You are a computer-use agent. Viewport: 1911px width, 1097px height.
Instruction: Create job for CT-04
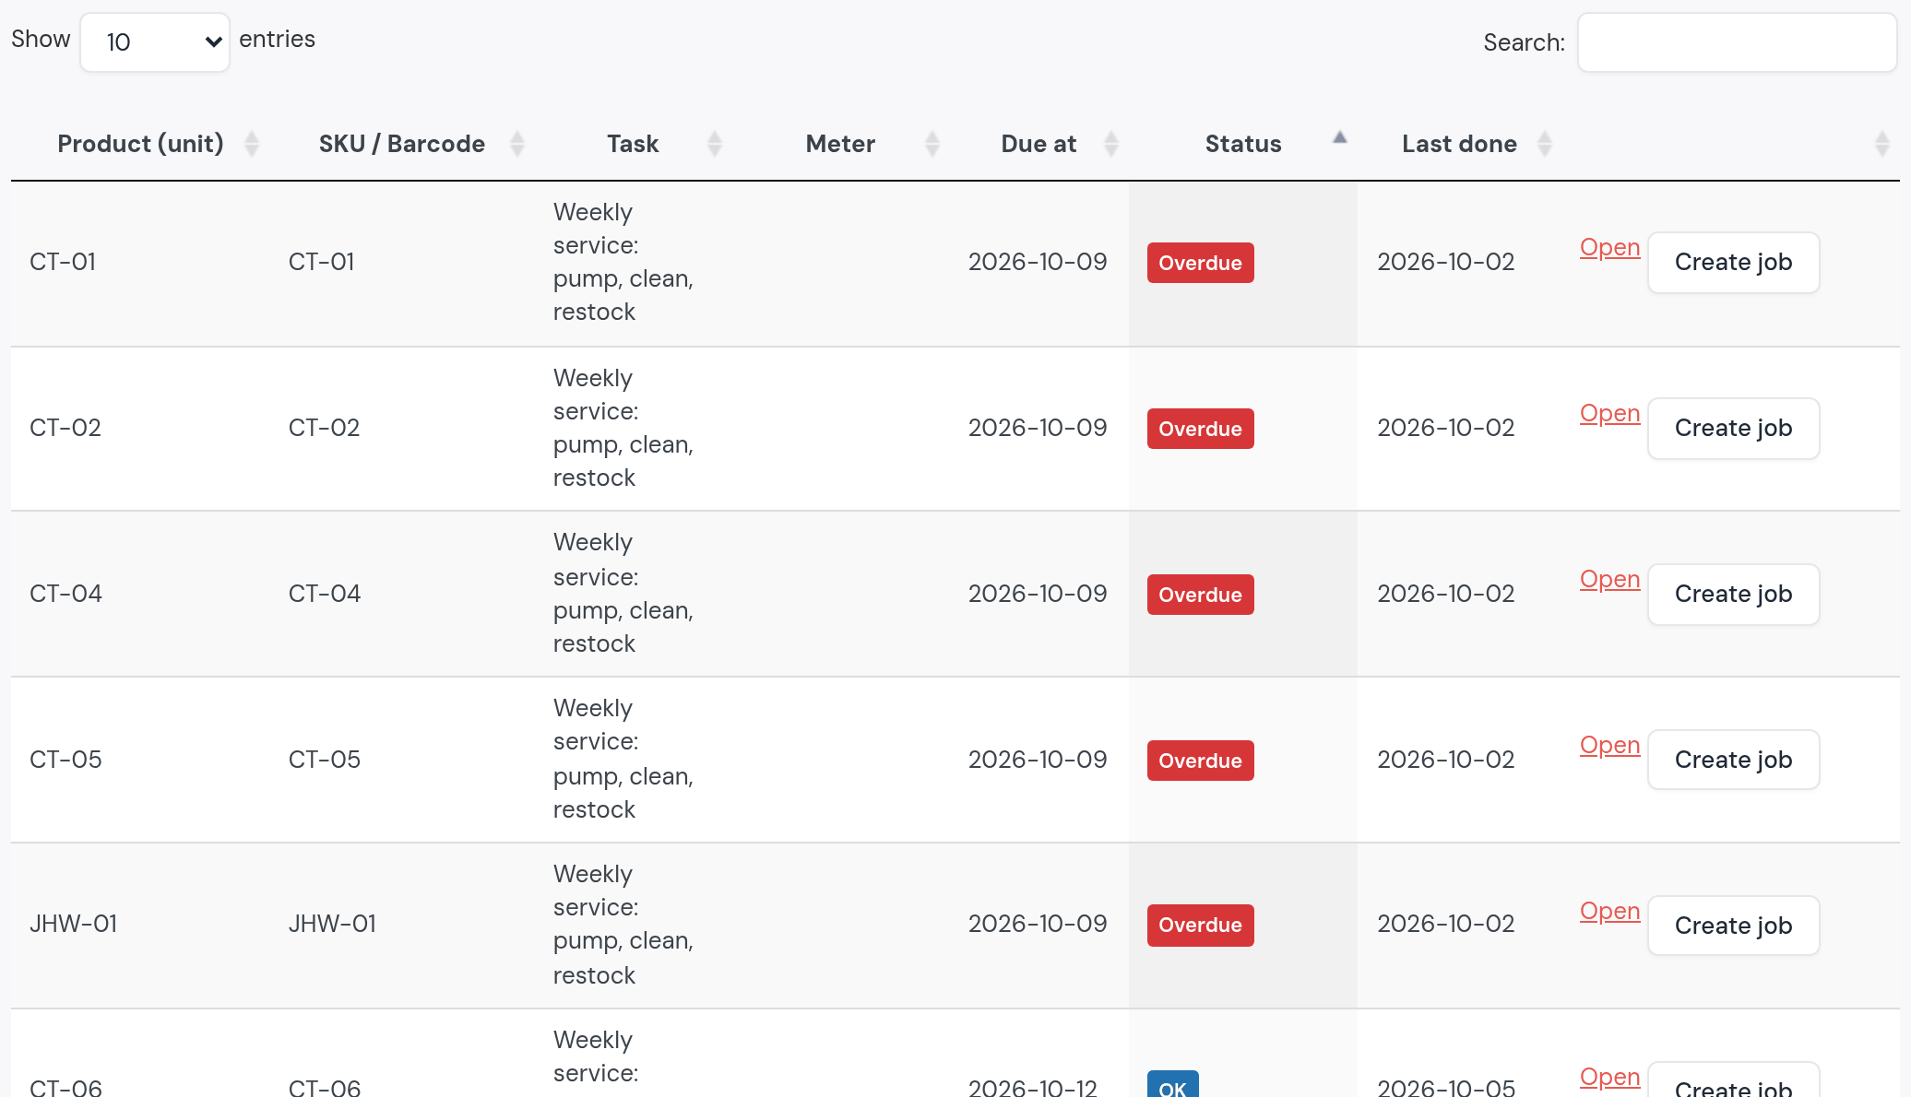pyautogui.click(x=1733, y=595)
